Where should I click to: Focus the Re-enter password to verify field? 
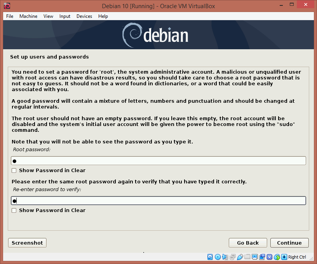(x=158, y=201)
